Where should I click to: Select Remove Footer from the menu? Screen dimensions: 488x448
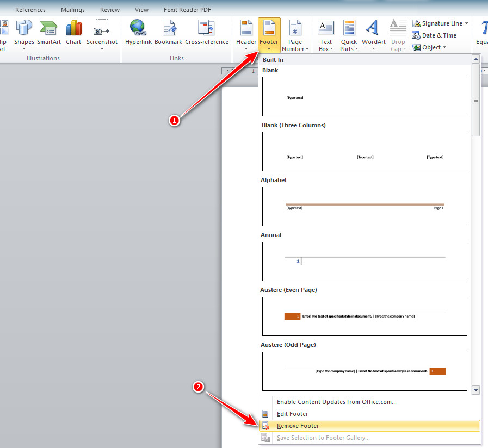[x=298, y=426]
